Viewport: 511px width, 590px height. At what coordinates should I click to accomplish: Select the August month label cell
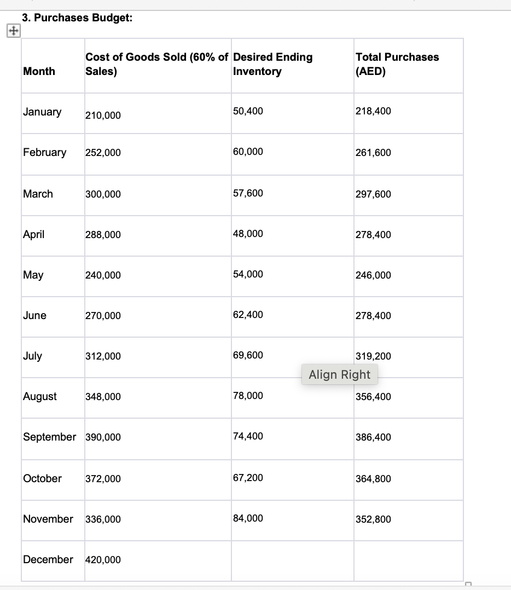point(38,396)
